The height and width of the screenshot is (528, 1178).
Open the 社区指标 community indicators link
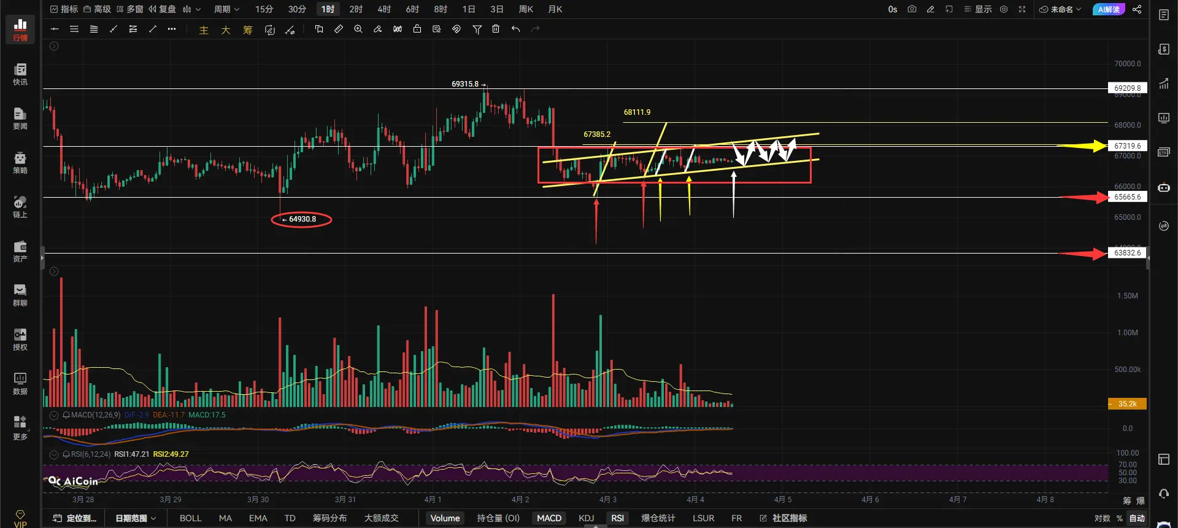click(783, 518)
